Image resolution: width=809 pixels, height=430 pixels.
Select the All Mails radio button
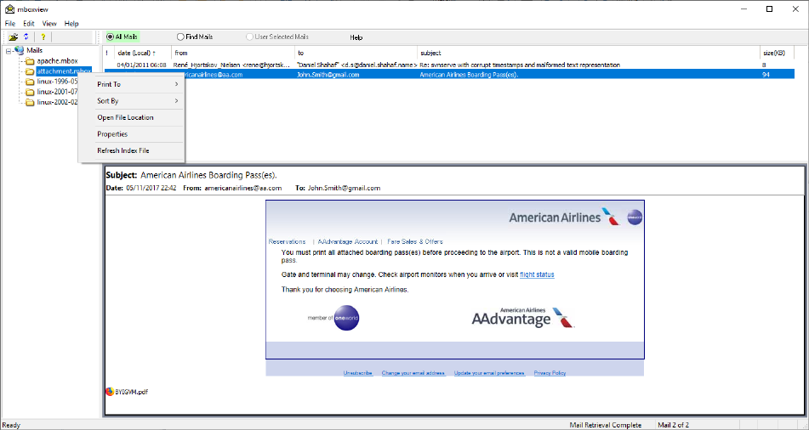click(111, 37)
